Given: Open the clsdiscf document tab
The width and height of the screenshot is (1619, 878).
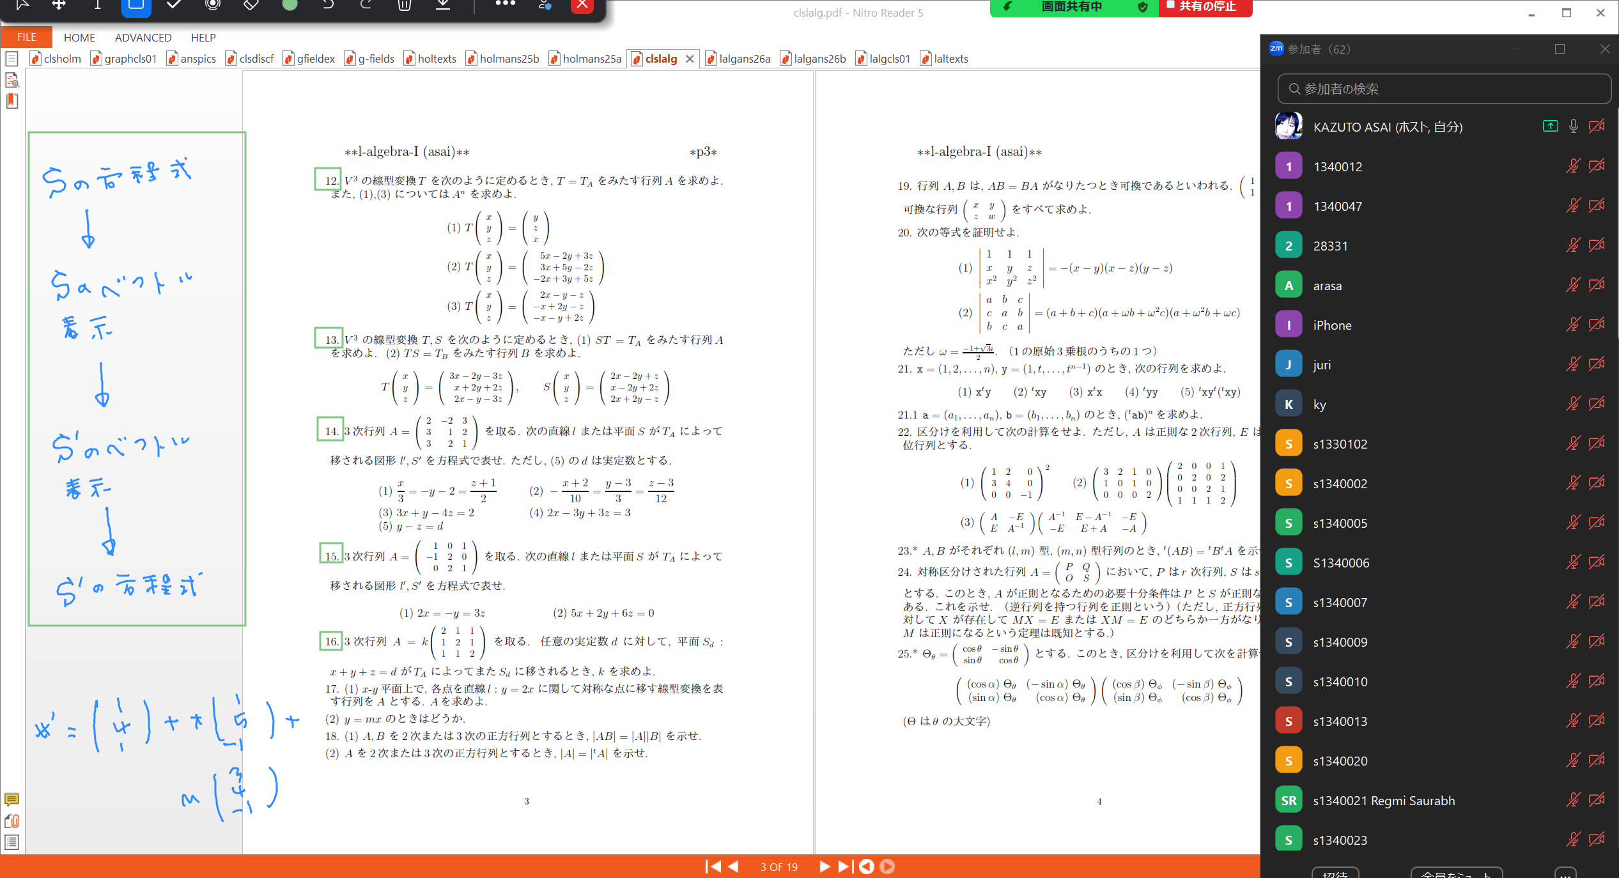Looking at the screenshot, I should (250, 59).
